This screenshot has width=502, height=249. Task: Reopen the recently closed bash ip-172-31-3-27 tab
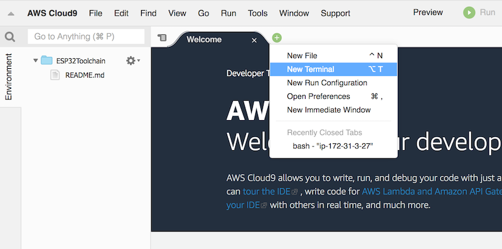pos(334,146)
